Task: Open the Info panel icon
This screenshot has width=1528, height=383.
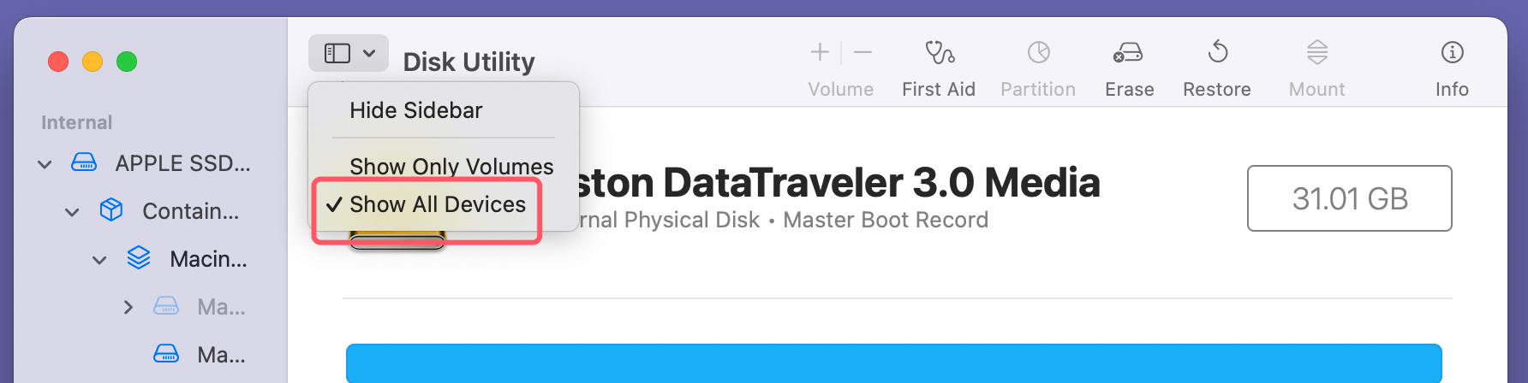Action: click(1452, 53)
